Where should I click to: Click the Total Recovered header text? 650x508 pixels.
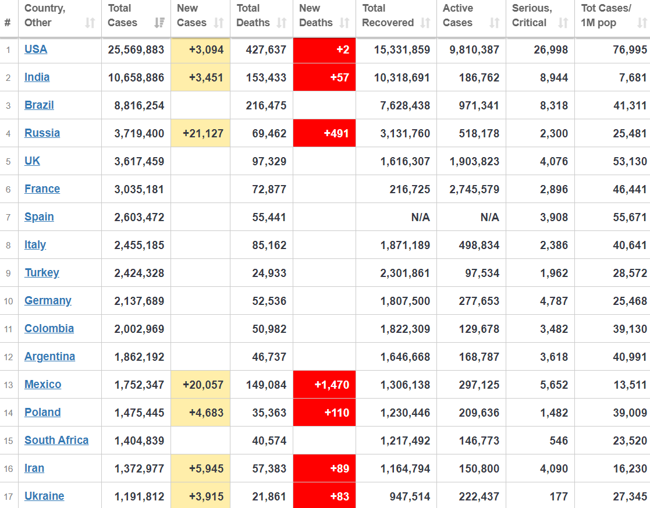[388, 15]
